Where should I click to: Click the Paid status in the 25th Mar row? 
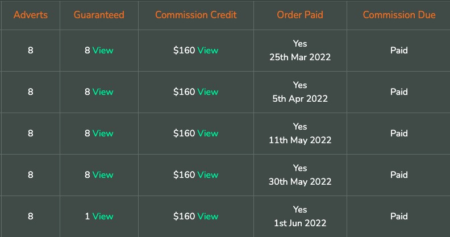pos(399,51)
